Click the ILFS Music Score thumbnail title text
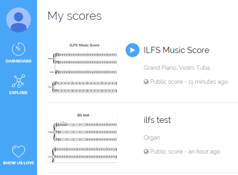 [84, 45]
